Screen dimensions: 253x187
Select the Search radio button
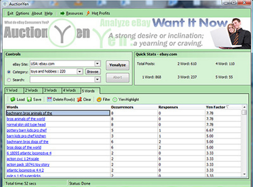click(x=9, y=80)
